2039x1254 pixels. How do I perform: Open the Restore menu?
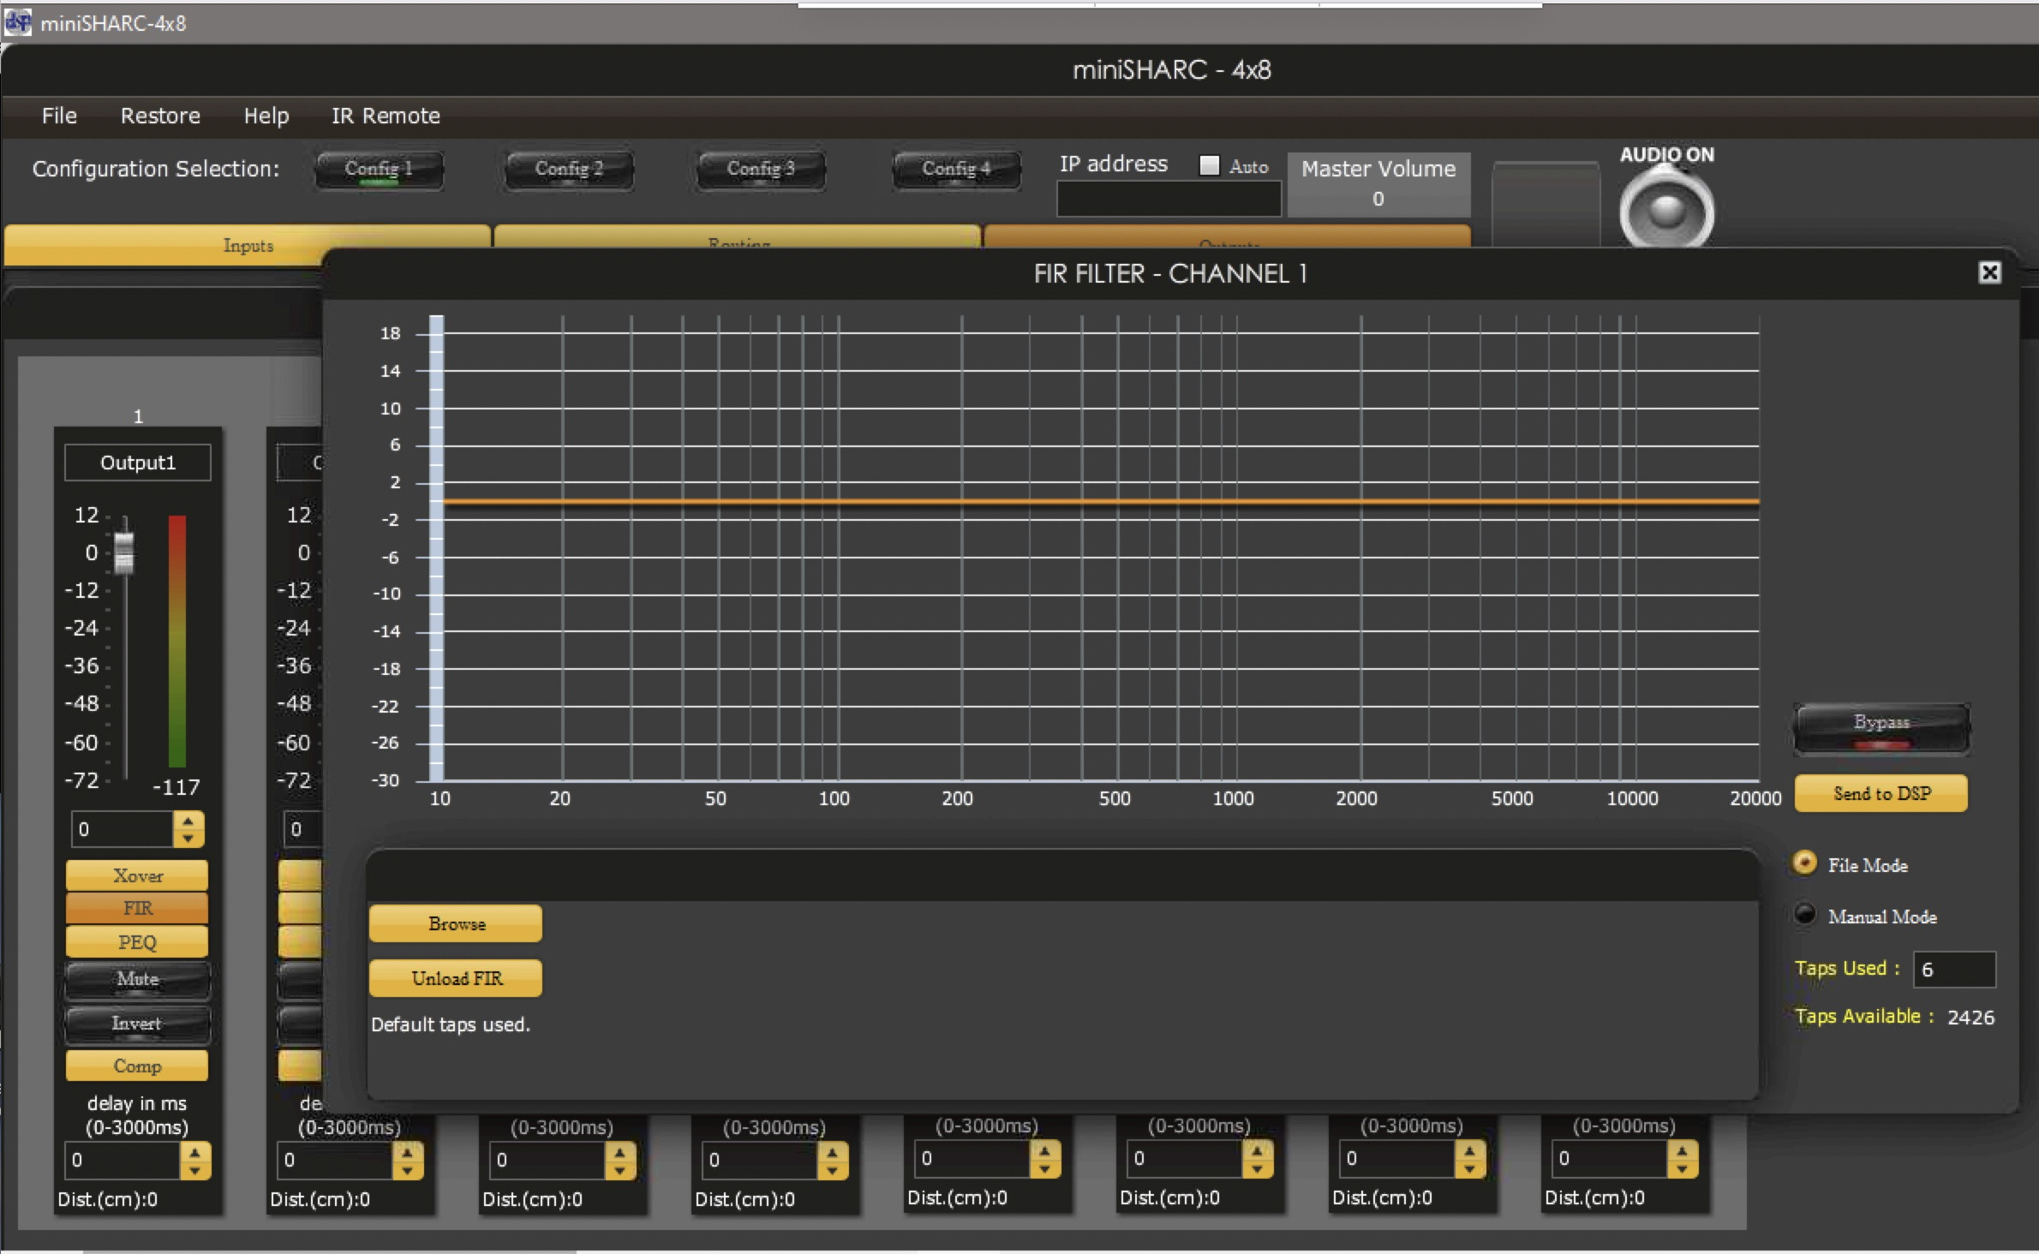[160, 116]
